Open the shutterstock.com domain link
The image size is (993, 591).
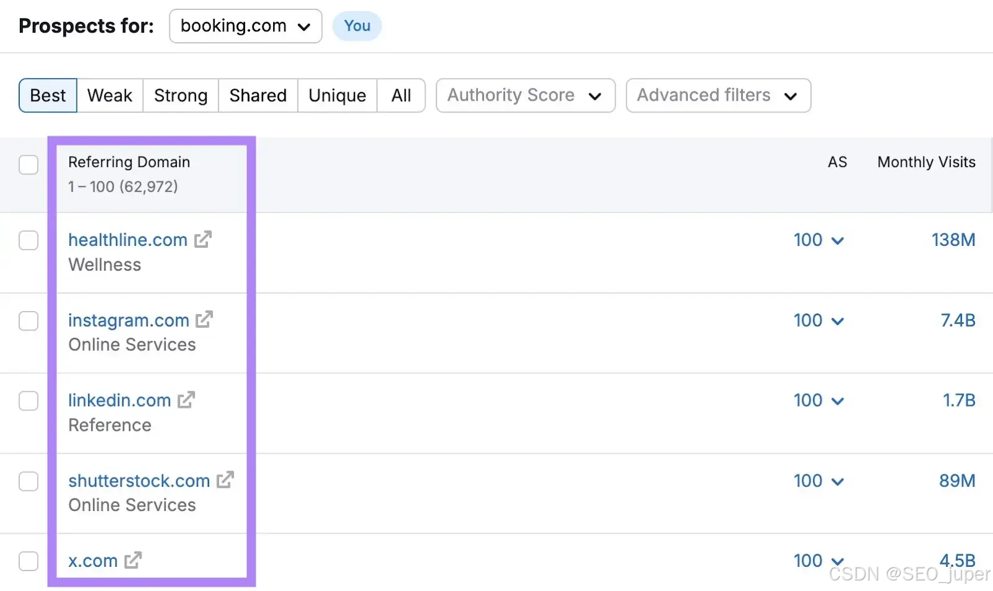click(x=139, y=480)
